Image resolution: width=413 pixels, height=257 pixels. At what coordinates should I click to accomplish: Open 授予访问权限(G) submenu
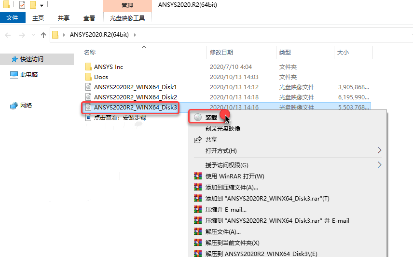click(x=288, y=165)
